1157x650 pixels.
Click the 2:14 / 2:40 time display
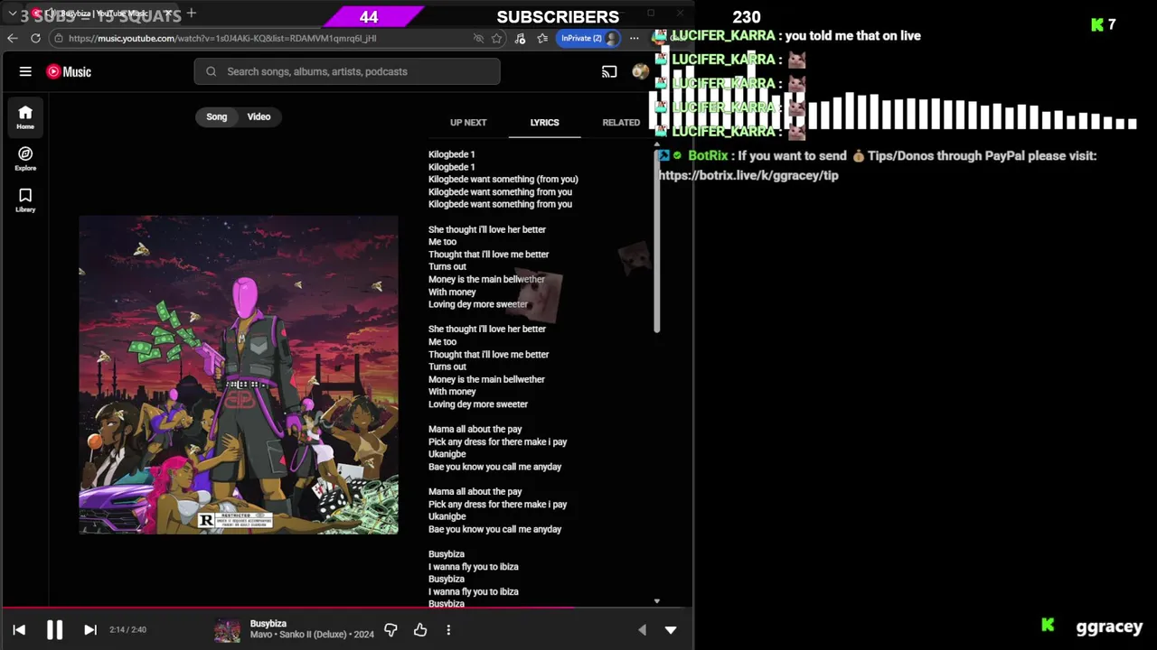[x=127, y=630]
